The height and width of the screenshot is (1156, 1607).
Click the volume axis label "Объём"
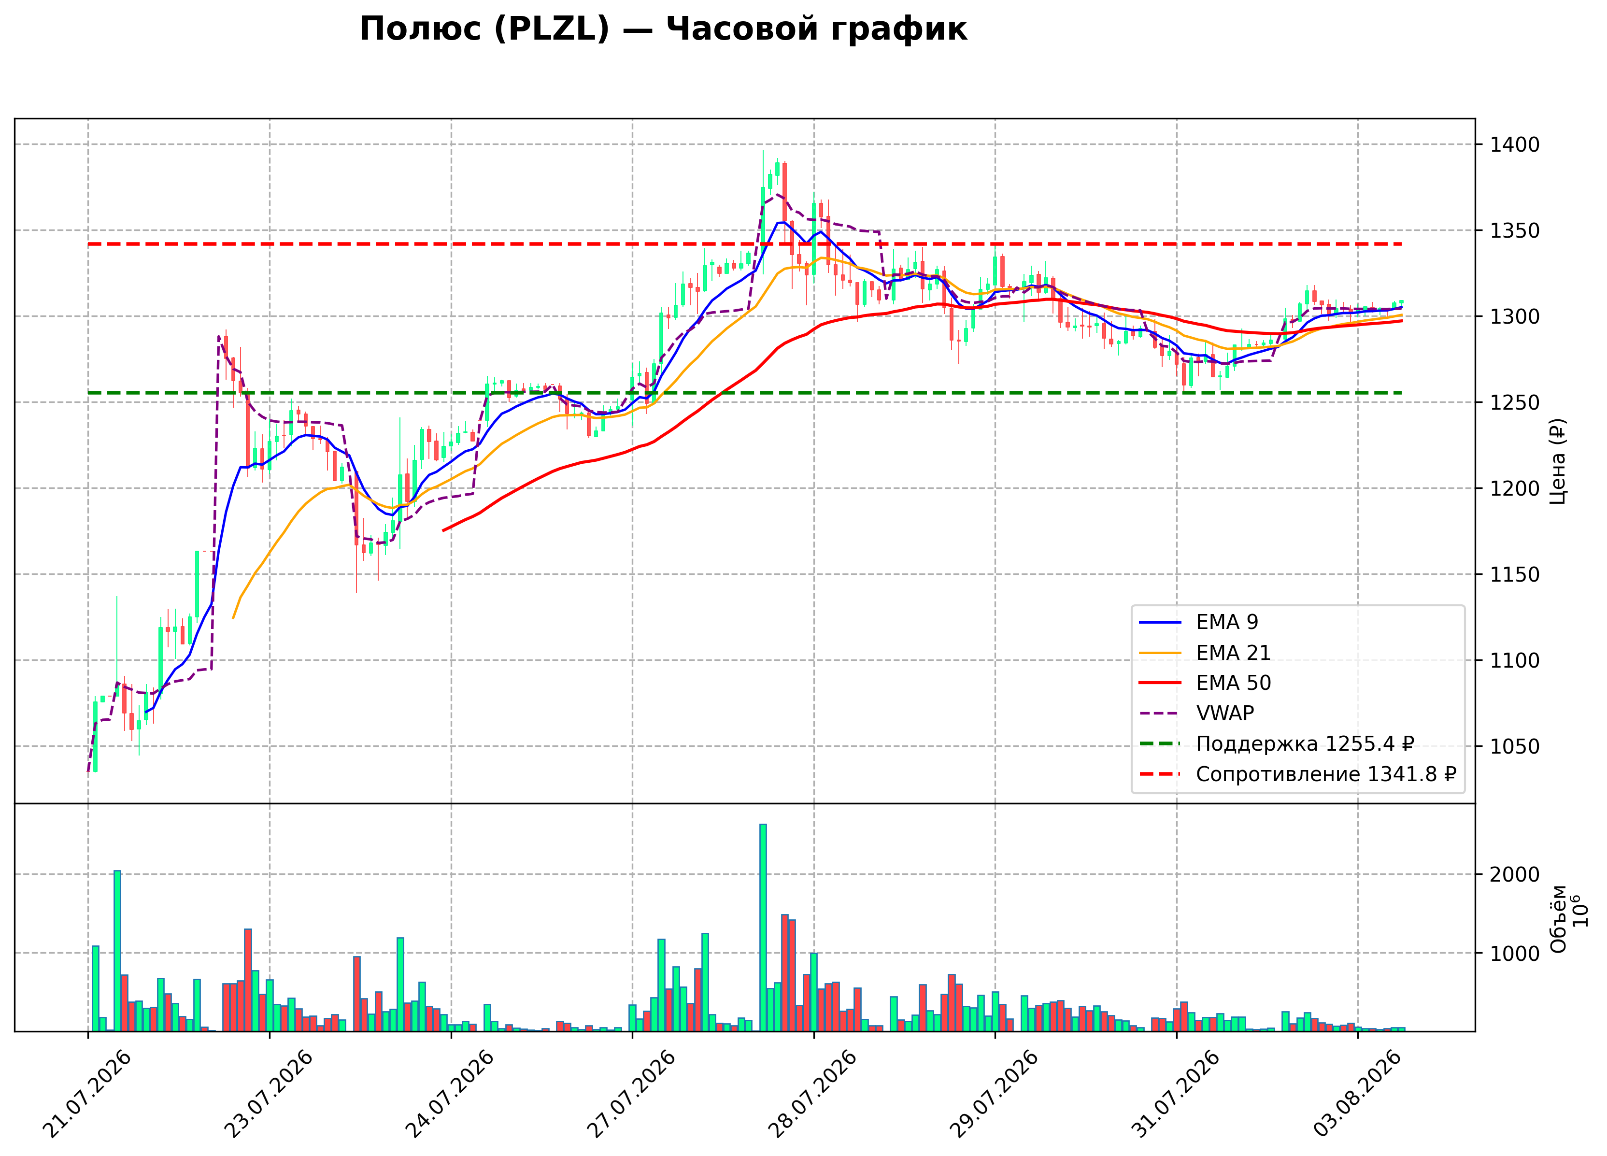tap(1558, 918)
